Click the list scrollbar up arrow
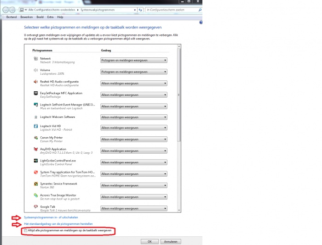 179,46
